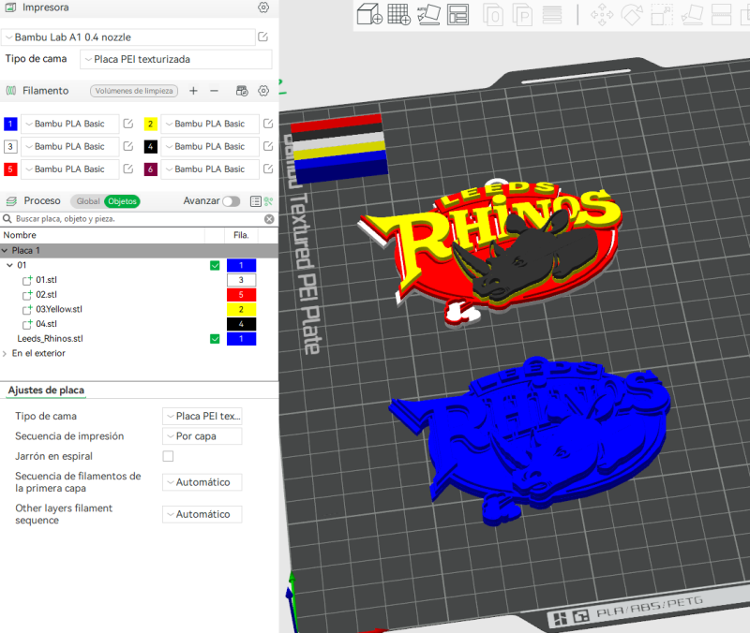
Task: Select the 01.stl part in tree
Action: pos(46,280)
